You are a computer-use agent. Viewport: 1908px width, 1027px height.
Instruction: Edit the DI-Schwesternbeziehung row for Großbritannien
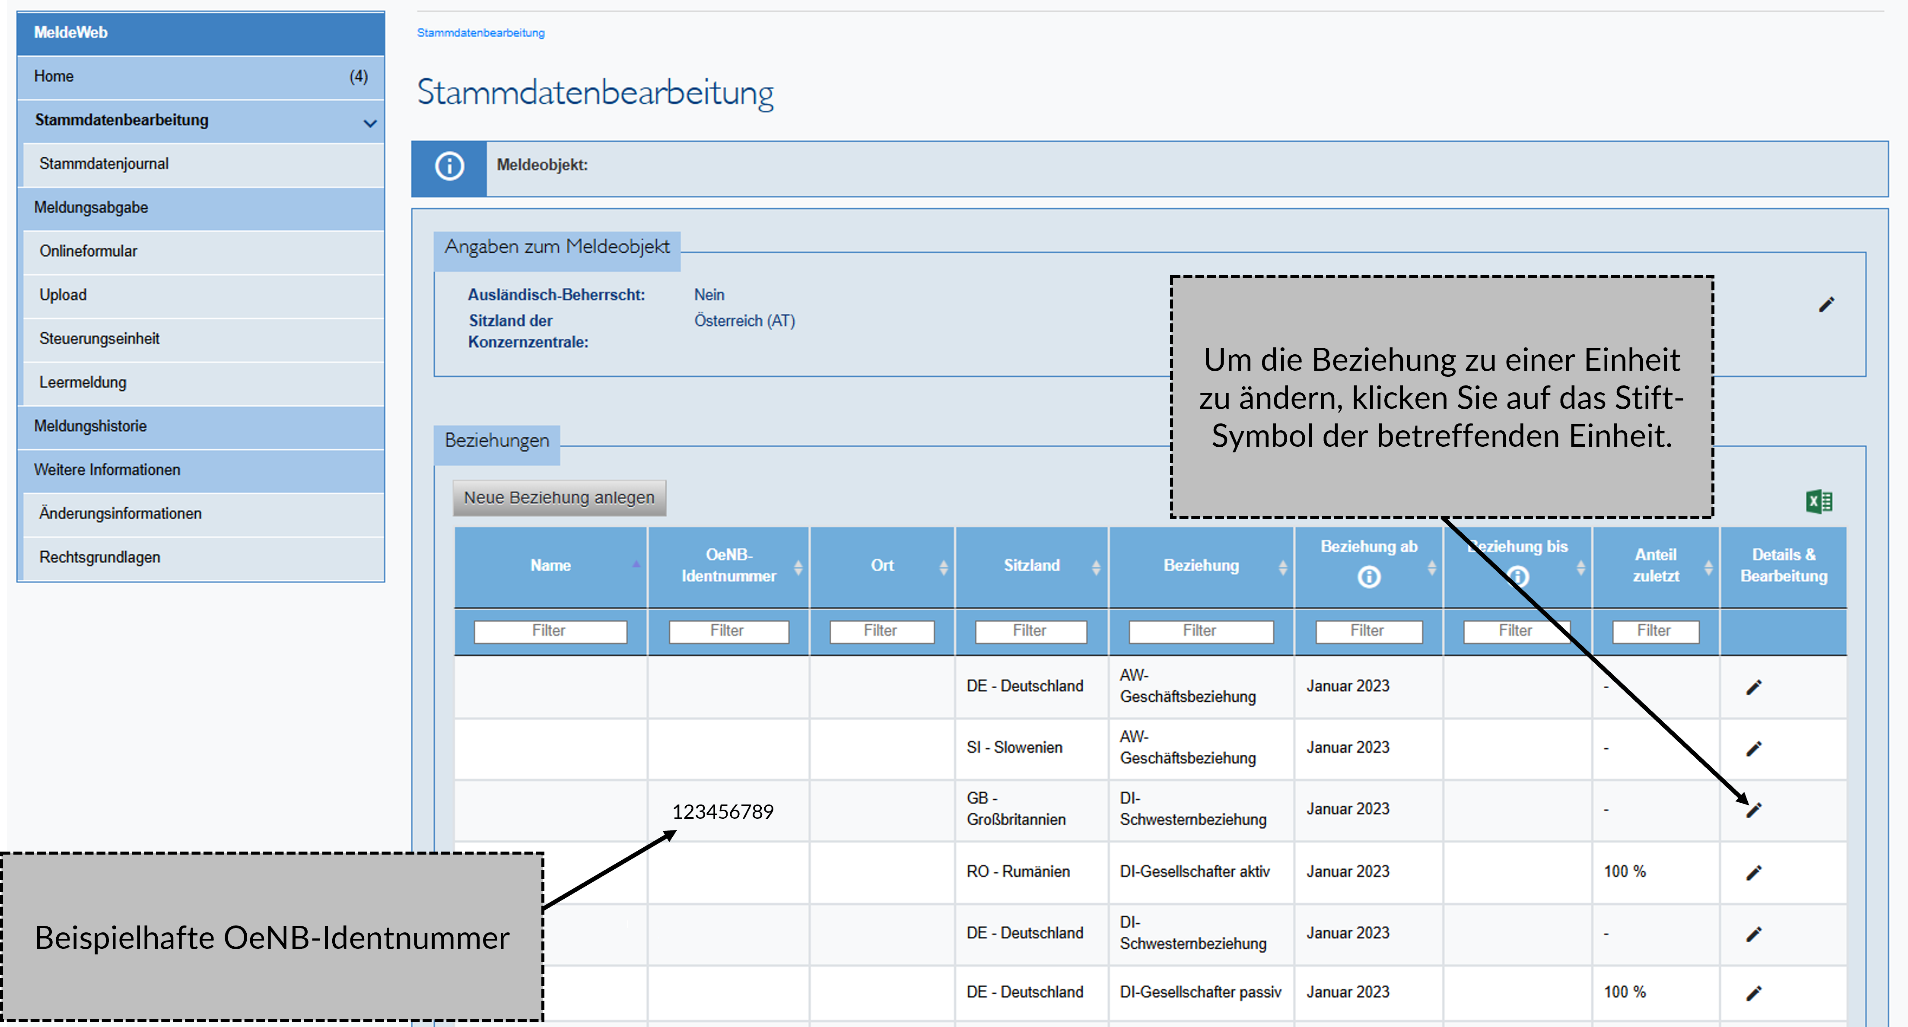[x=1753, y=809]
